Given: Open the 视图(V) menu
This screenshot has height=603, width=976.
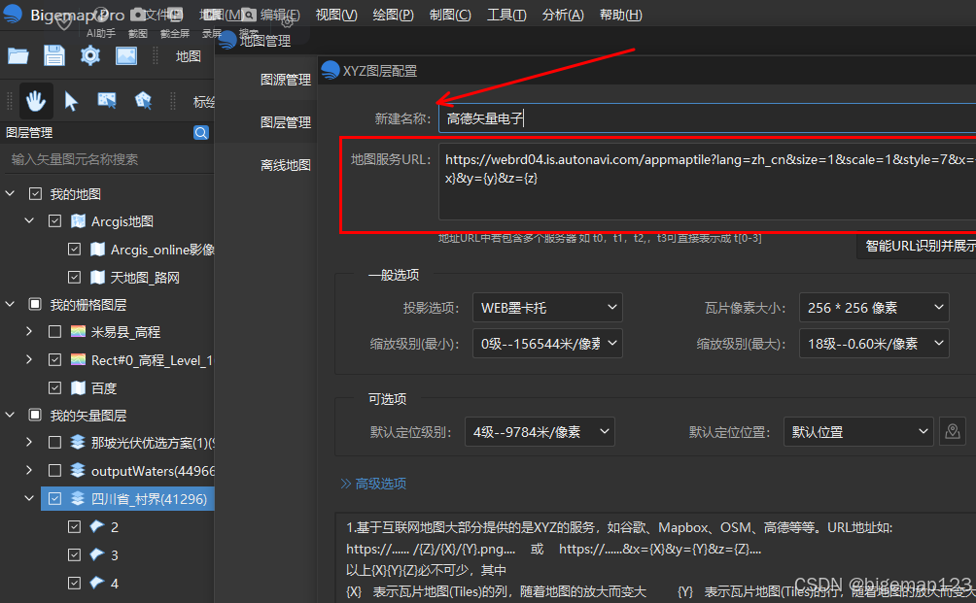Looking at the screenshot, I should pyautogui.click(x=336, y=15).
